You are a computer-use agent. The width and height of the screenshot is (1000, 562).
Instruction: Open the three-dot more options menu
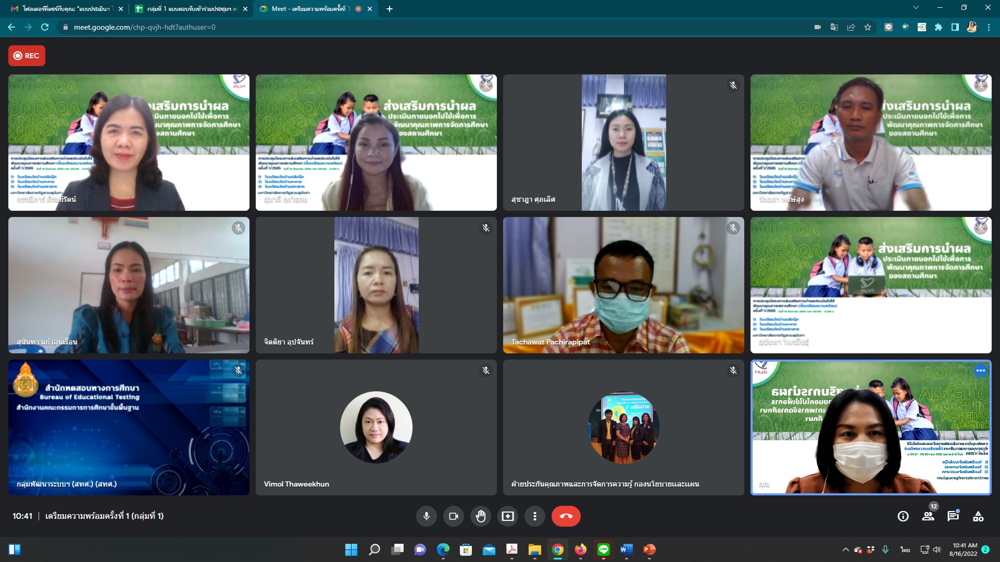point(535,516)
